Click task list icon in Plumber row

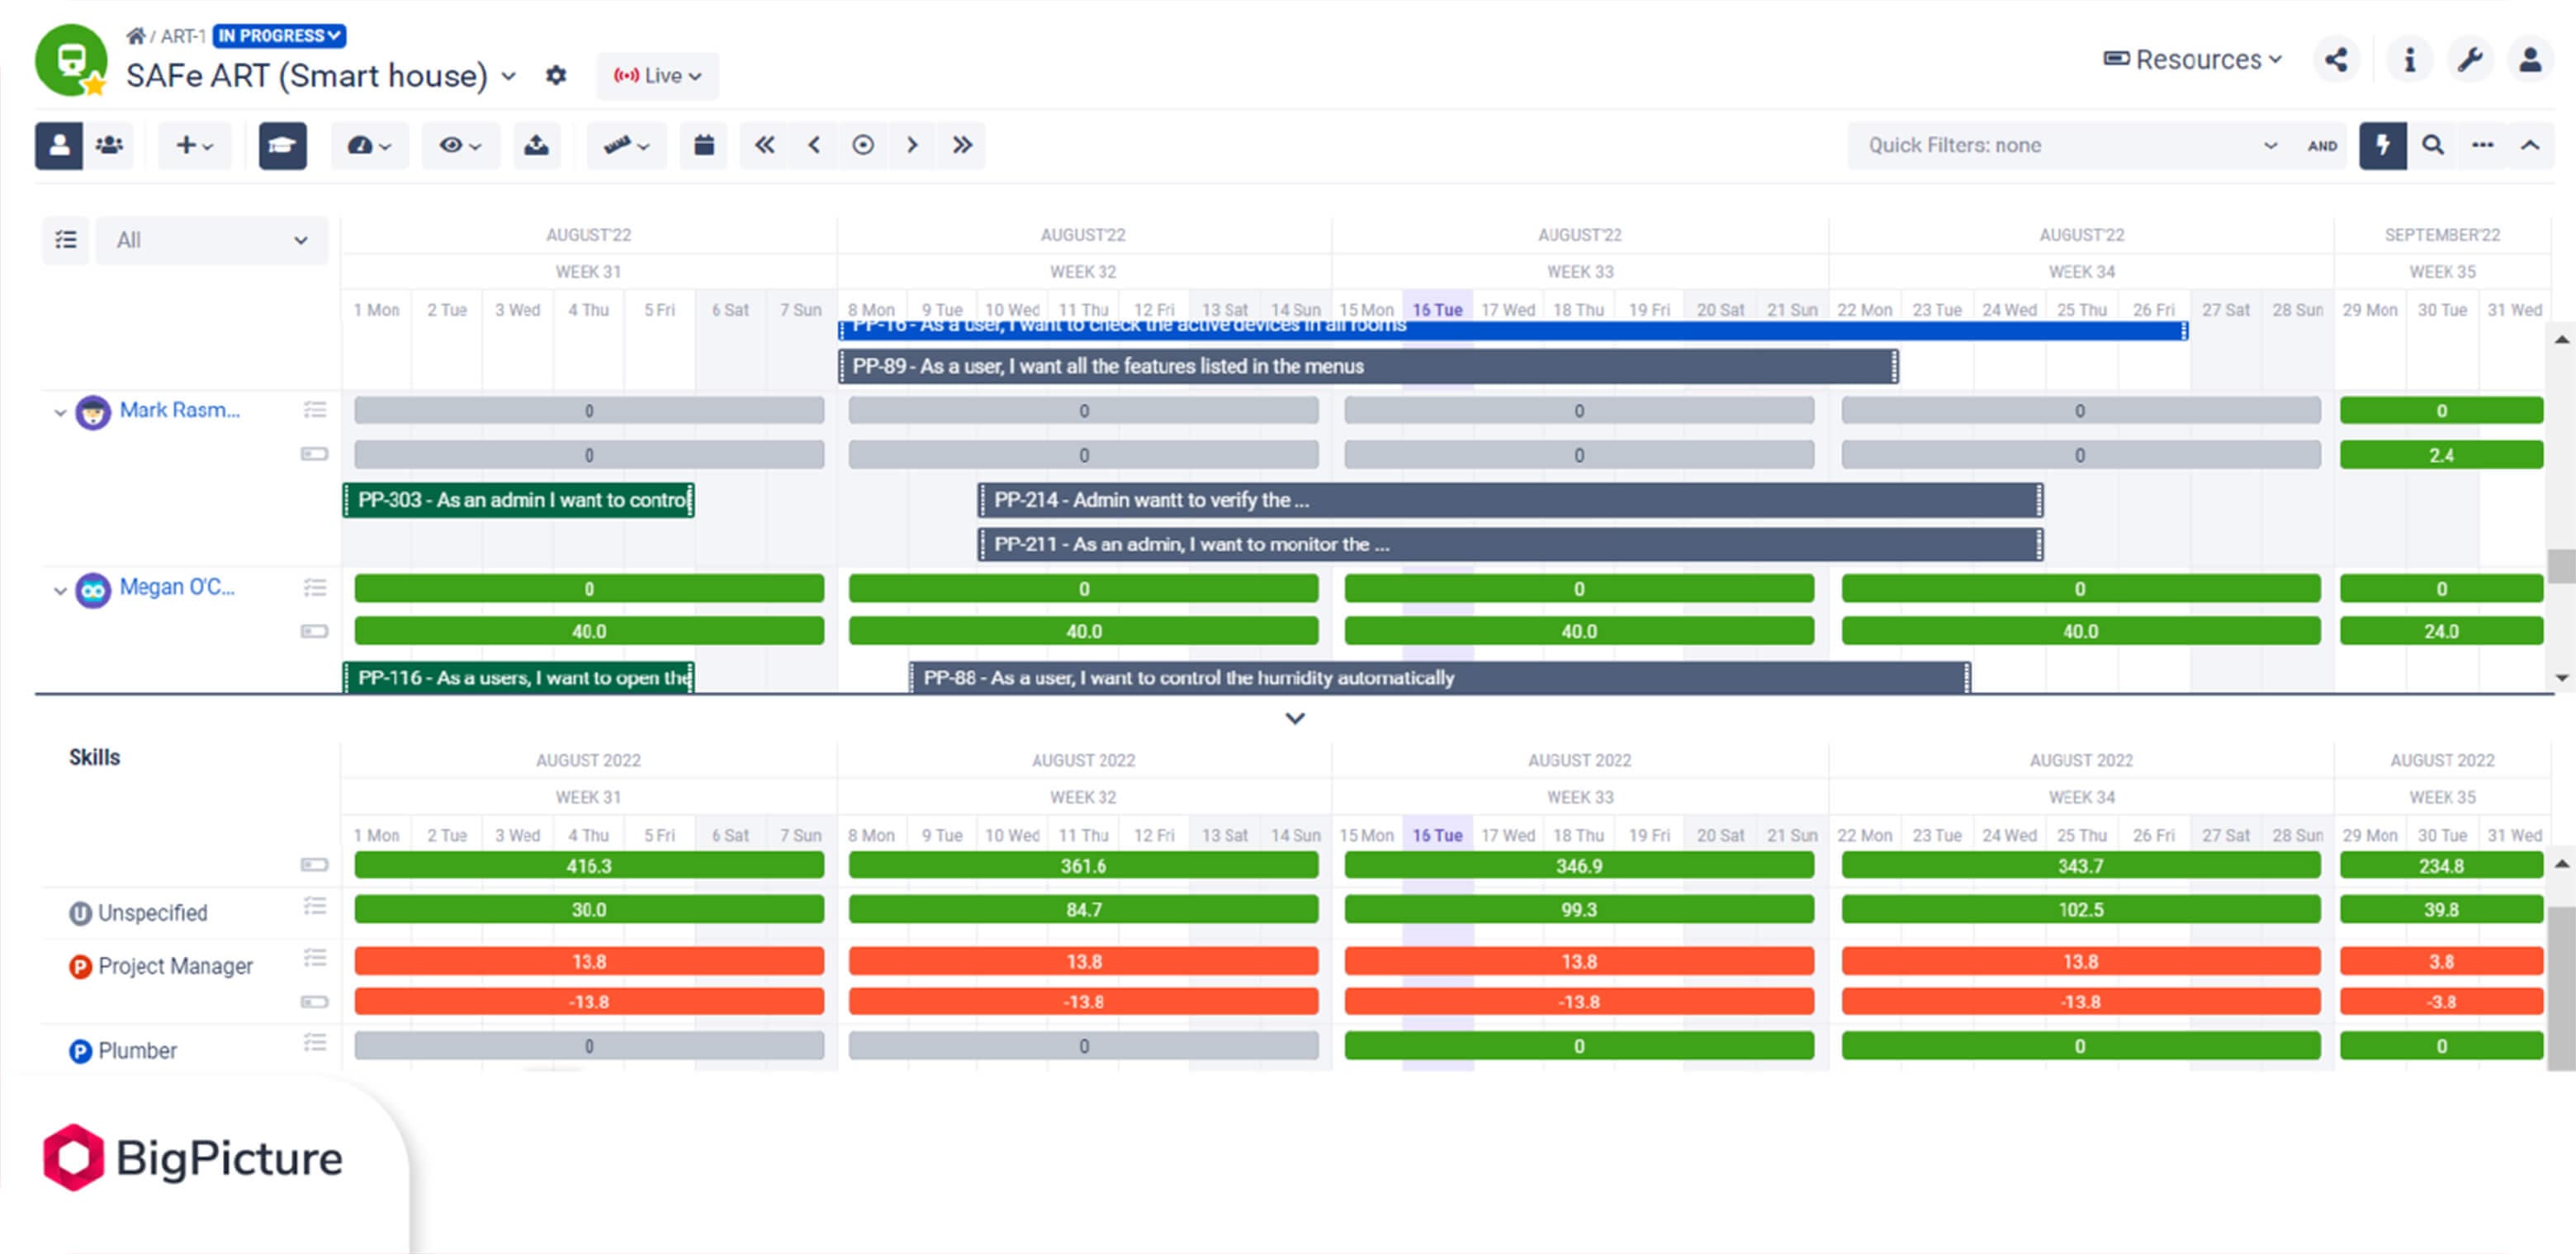point(315,1043)
